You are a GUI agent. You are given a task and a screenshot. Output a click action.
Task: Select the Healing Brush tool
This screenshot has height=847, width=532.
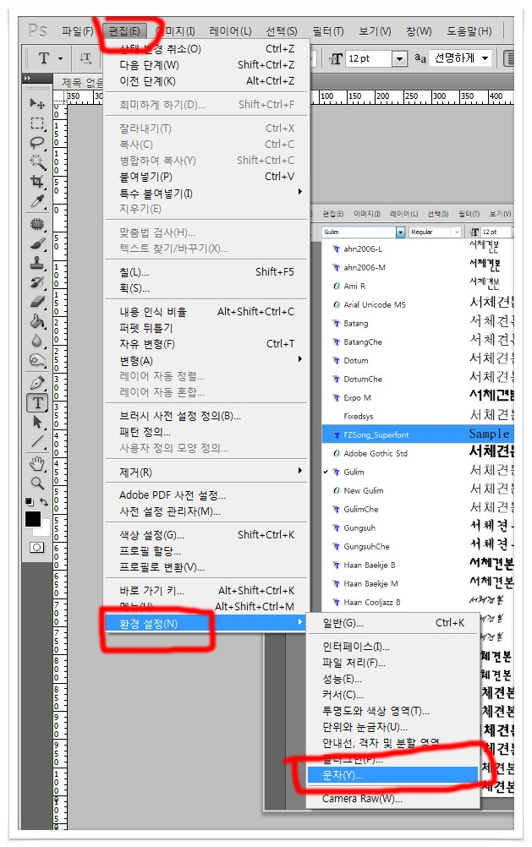point(37,224)
